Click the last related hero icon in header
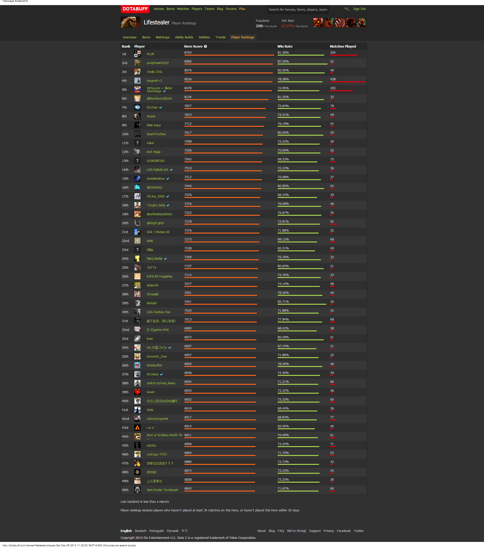 coord(362,23)
